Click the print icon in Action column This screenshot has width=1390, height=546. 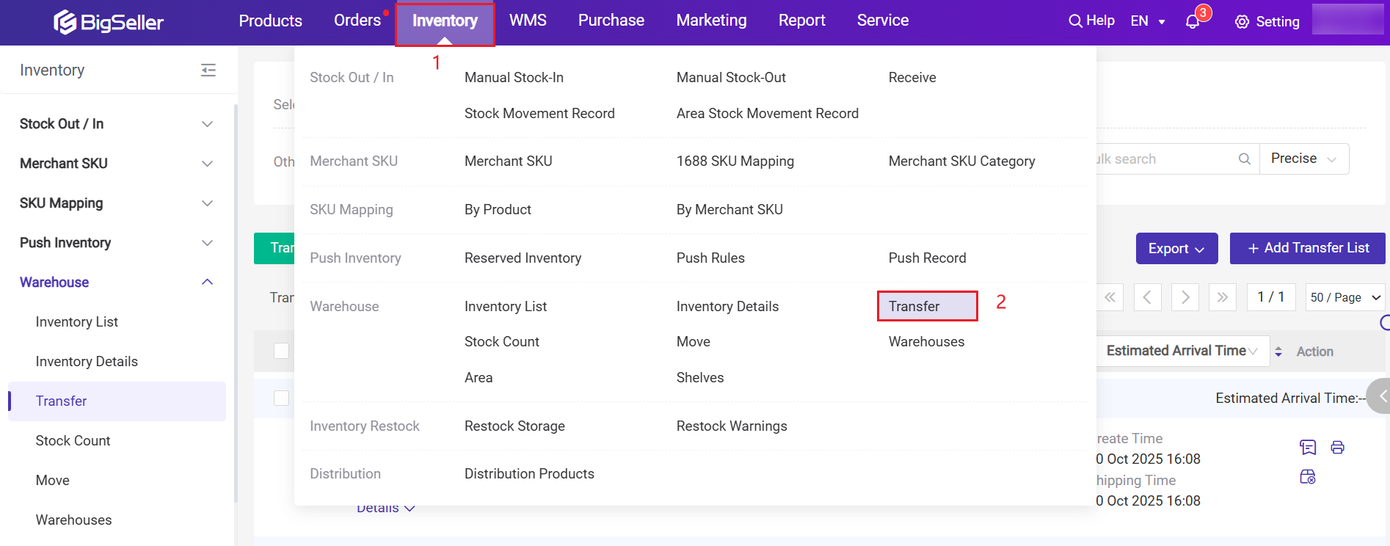click(1337, 448)
